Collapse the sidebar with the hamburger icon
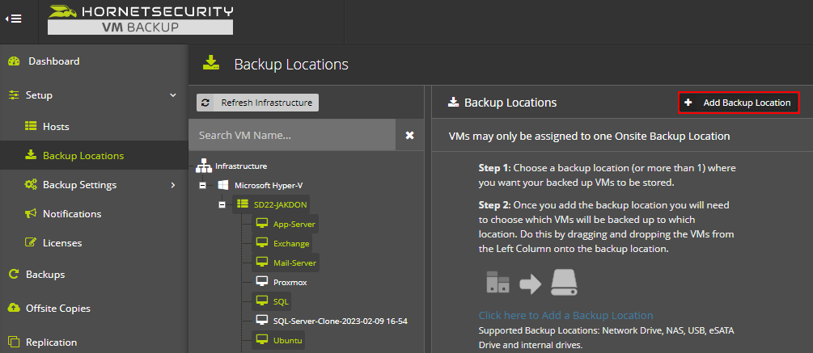The width and height of the screenshot is (813, 353). pos(14,19)
